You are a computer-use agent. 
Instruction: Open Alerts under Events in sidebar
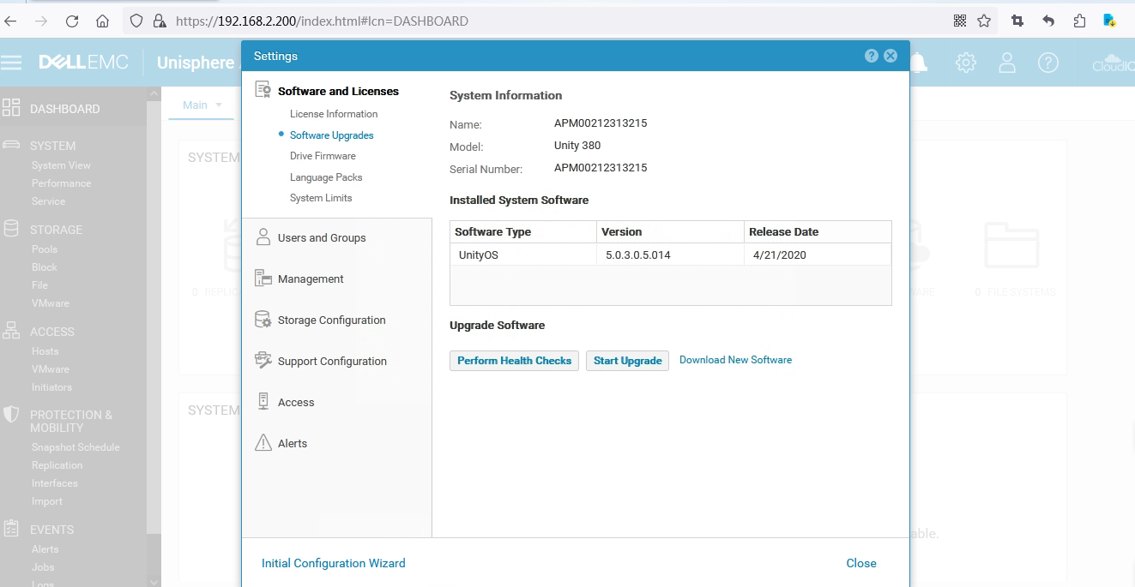point(45,549)
